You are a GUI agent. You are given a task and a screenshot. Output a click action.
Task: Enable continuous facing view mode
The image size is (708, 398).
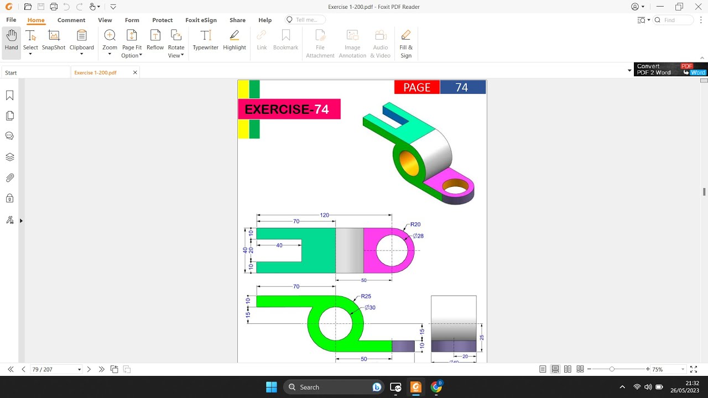(580, 369)
